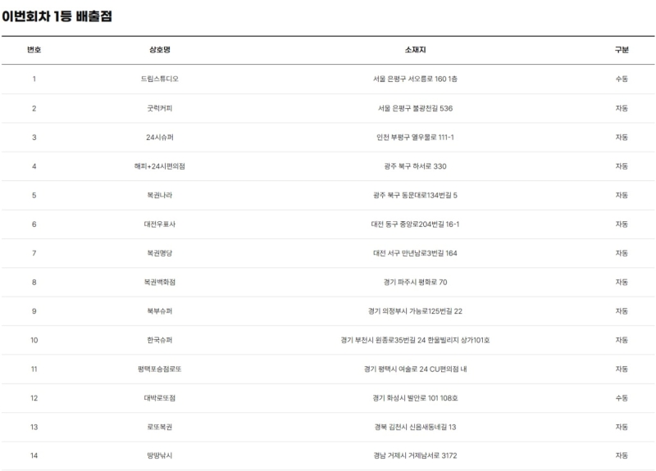656x471 pixels.
Task: Click row number 10 beside 한국슈퍼
Action: coord(34,340)
